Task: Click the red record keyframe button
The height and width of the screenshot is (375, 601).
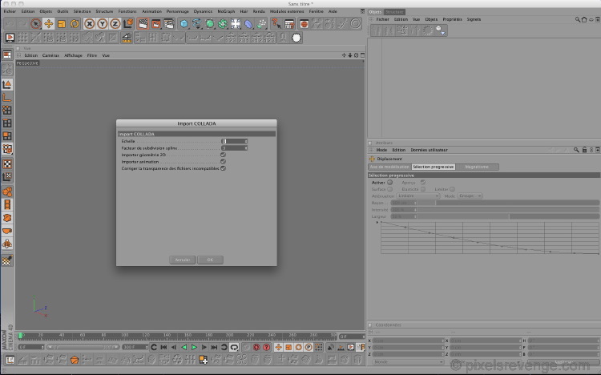Action: click(x=256, y=348)
